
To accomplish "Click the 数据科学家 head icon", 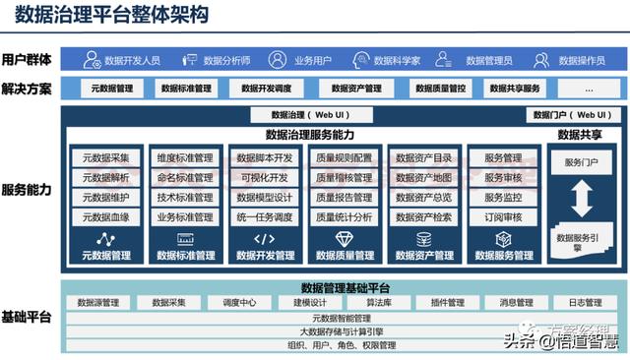I will (360, 60).
